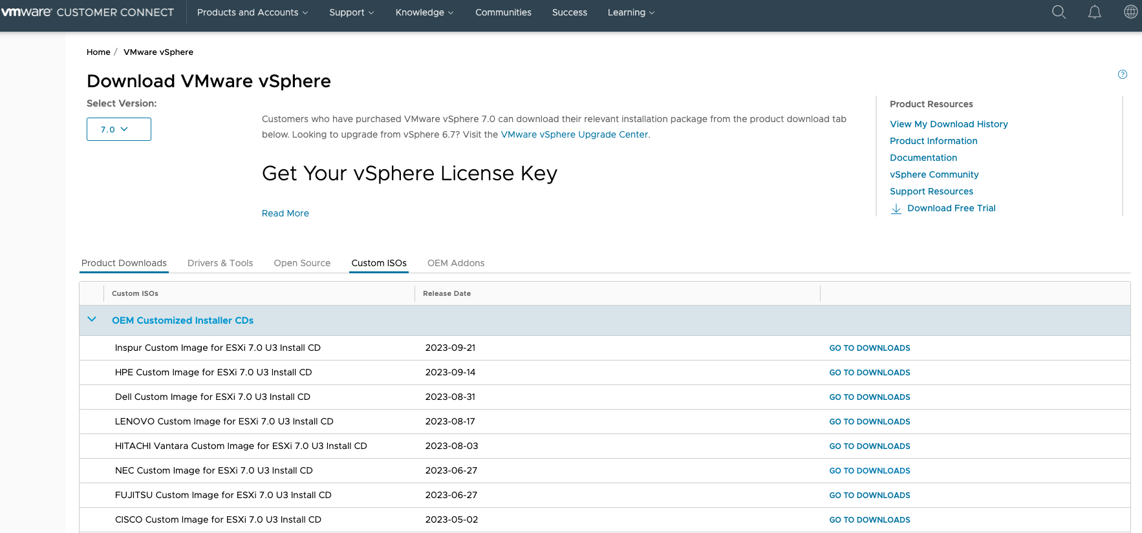
Task: Go to downloads for Dell Custom Image
Action: click(870, 397)
